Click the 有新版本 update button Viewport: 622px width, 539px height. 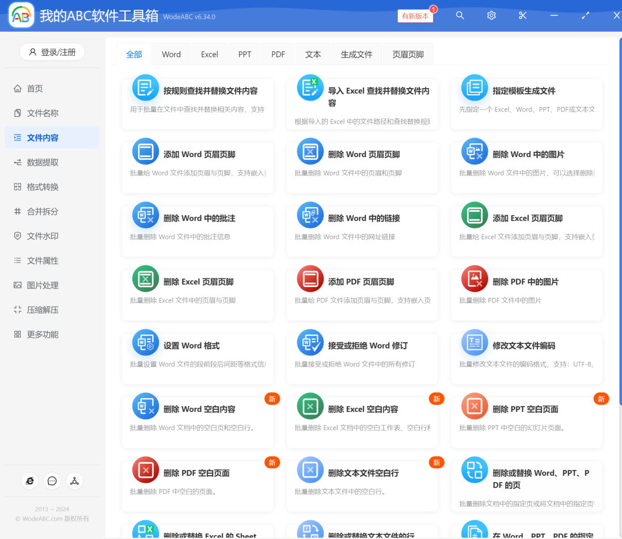(x=415, y=16)
